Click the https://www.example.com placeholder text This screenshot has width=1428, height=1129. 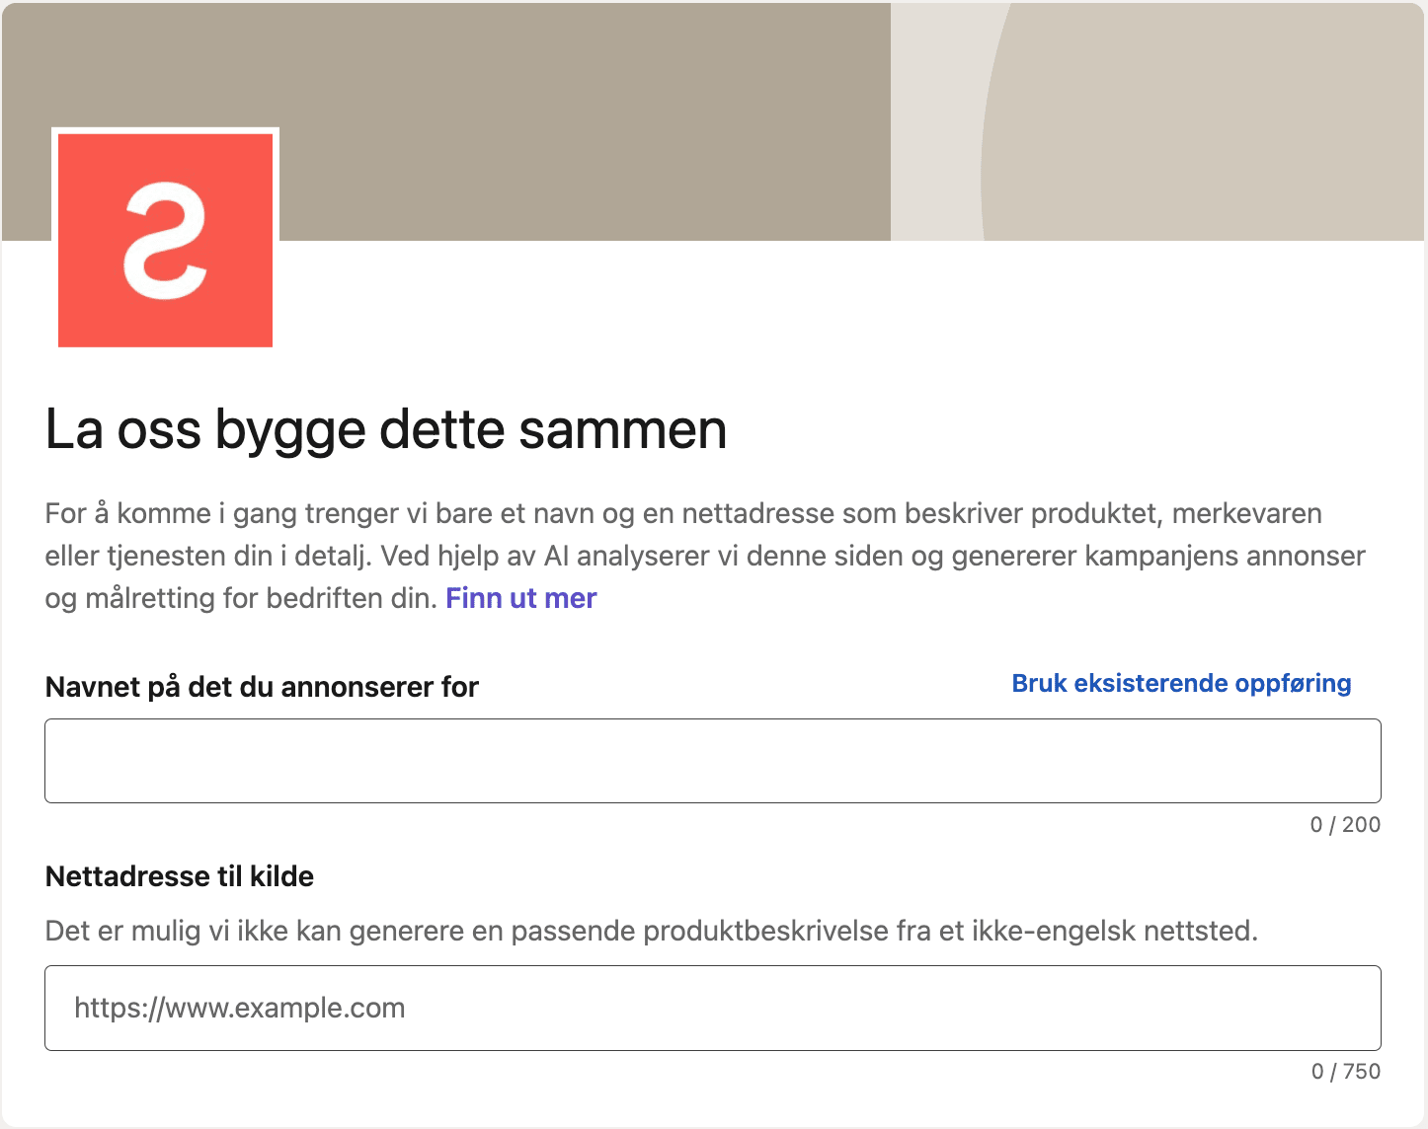[240, 1008]
